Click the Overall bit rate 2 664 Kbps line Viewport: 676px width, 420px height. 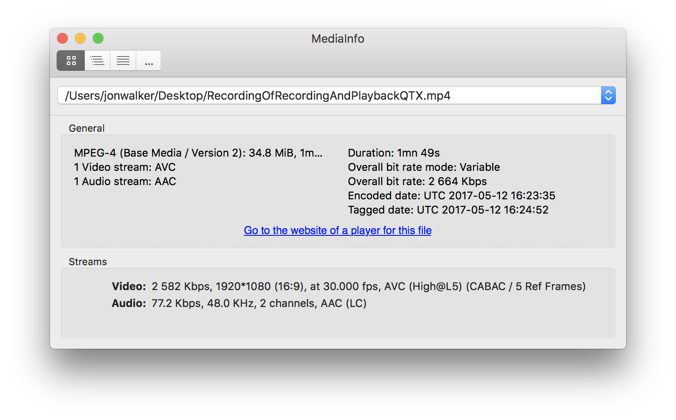[417, 182]
